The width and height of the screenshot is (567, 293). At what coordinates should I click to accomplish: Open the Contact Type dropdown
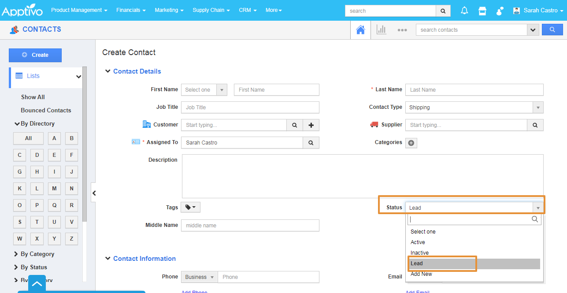(474, 108)
